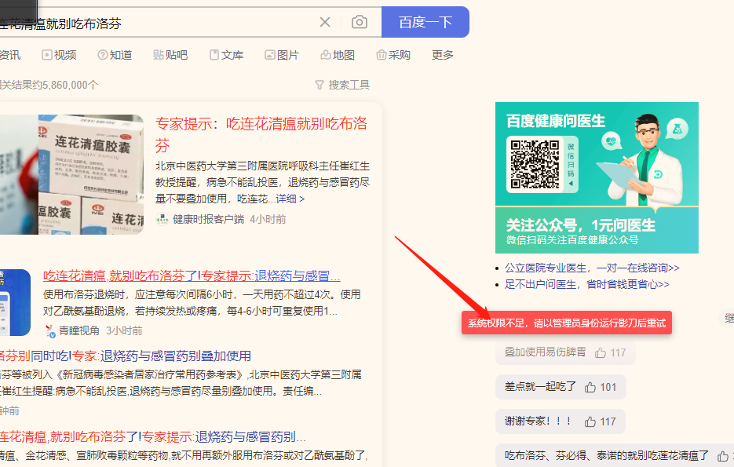Open link 足不出户问医生，省时省钱更省心>>

click(x=586, y=284)
